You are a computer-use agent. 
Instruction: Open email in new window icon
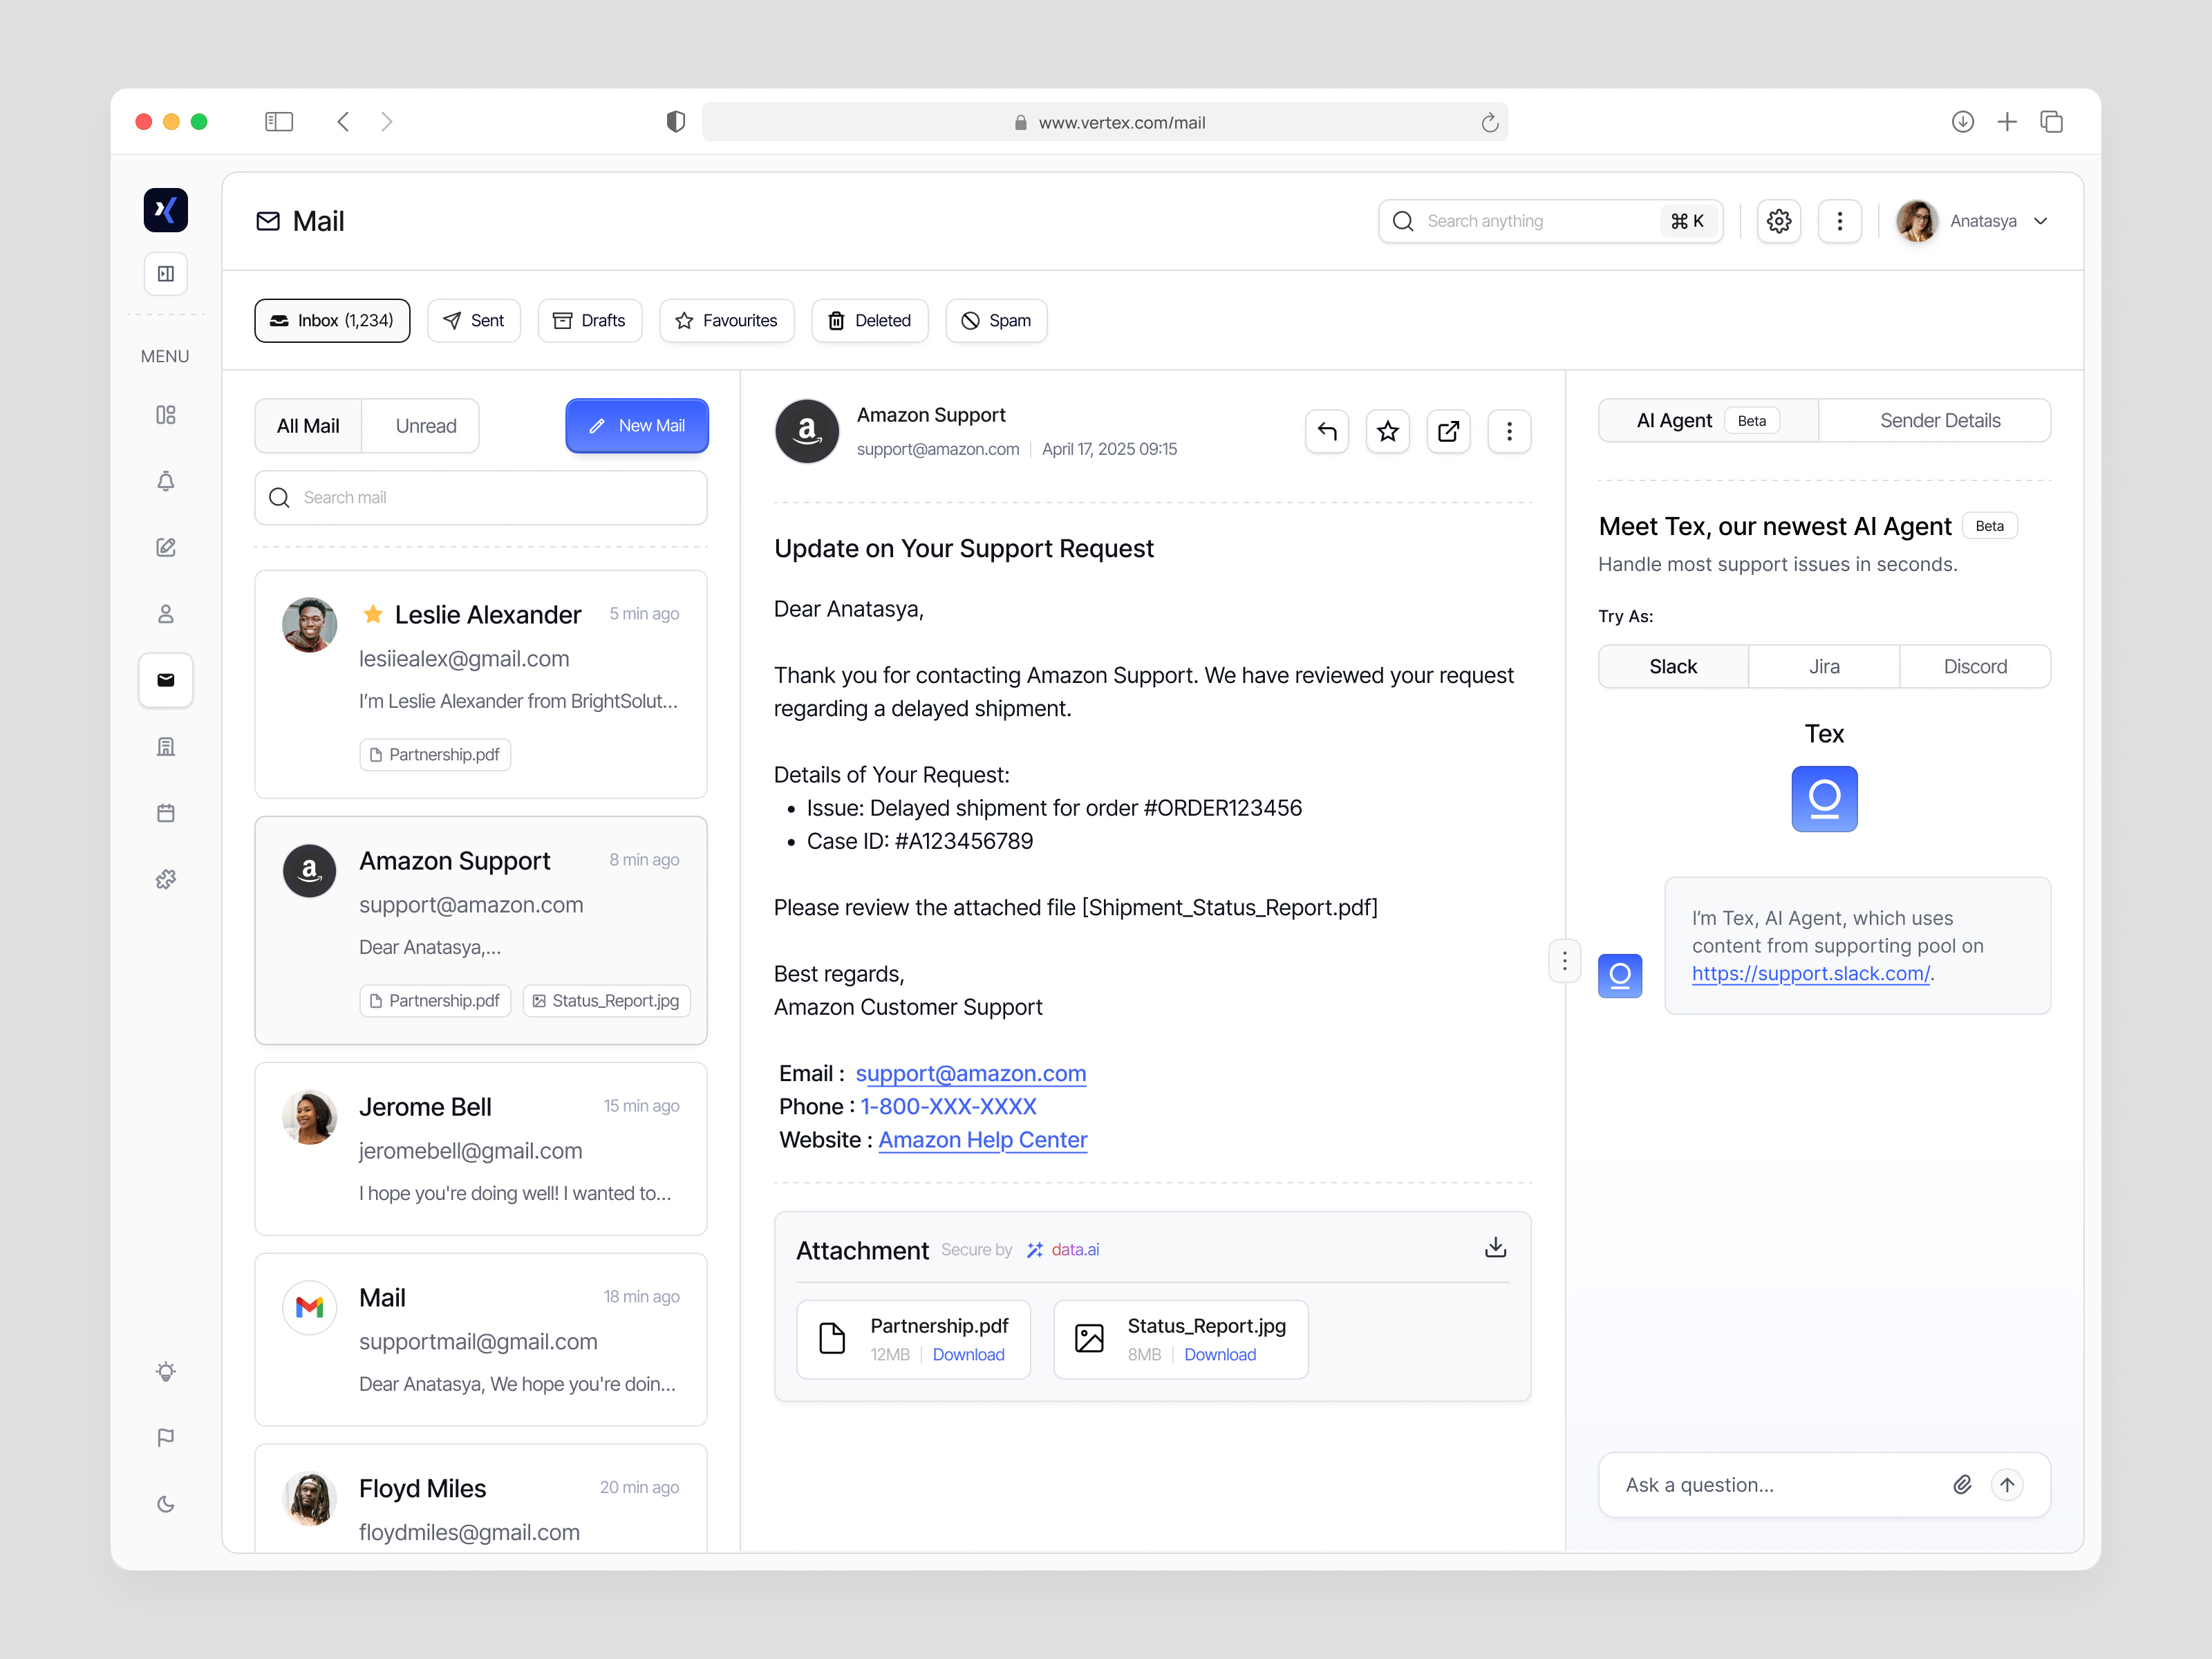pos(1448,431)
